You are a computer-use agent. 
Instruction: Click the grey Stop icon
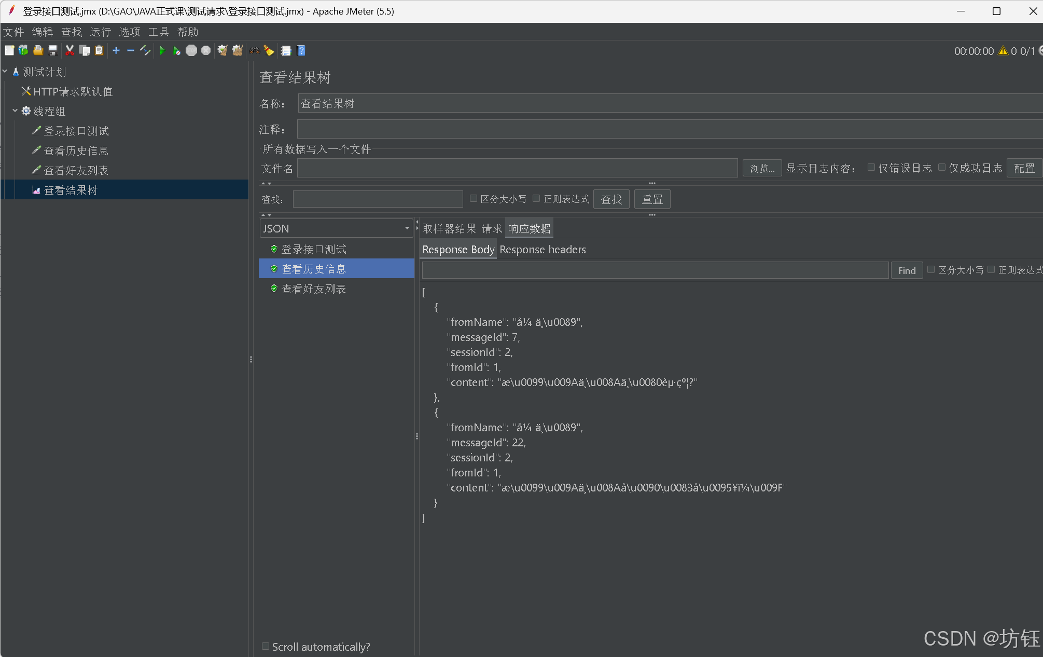pos(191,50)
